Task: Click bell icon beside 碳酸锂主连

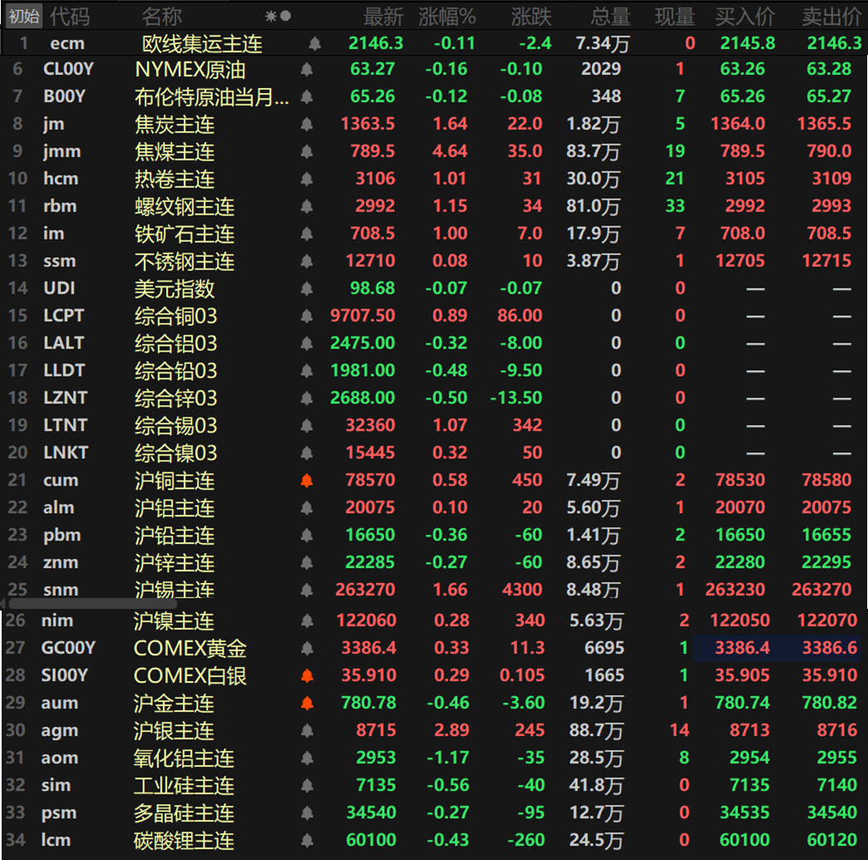Action: coord(308,841)
